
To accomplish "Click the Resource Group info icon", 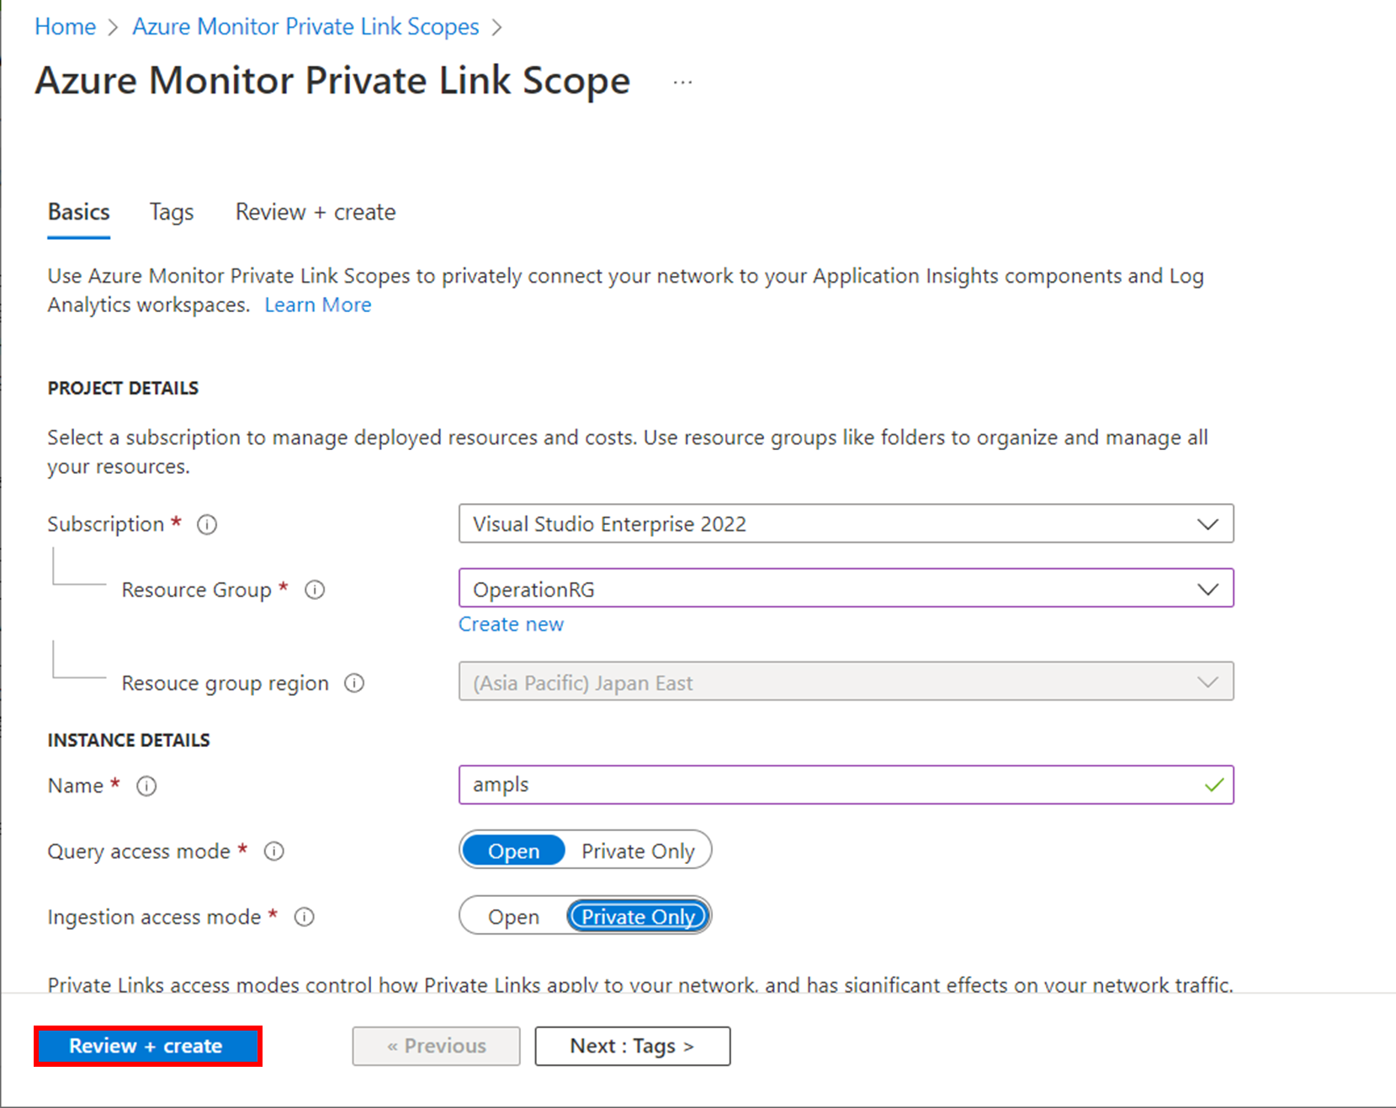I will pos(314,590).
